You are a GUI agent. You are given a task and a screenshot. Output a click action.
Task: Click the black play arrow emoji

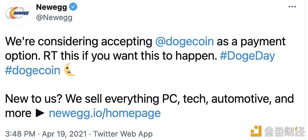(40, 113)
